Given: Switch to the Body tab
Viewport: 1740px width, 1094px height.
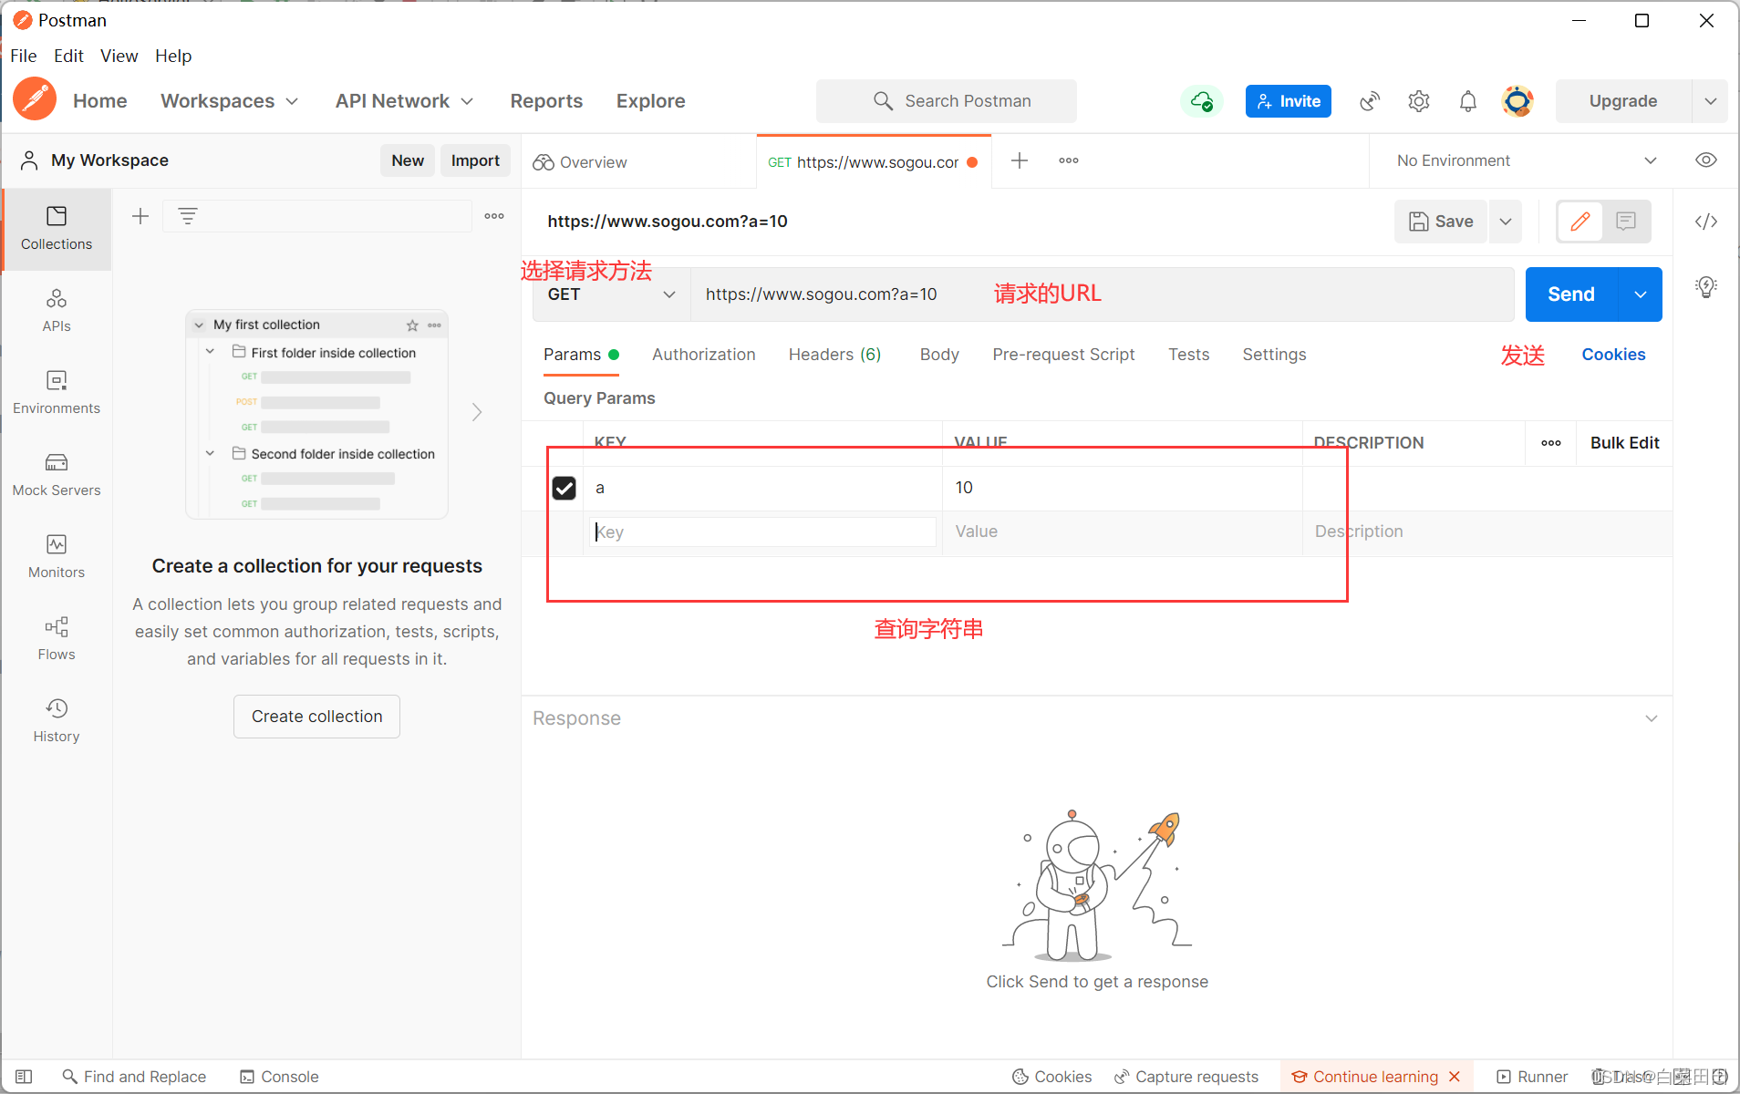Looking at the screenshot, I should pyautogui.click(x=939, y=355).
